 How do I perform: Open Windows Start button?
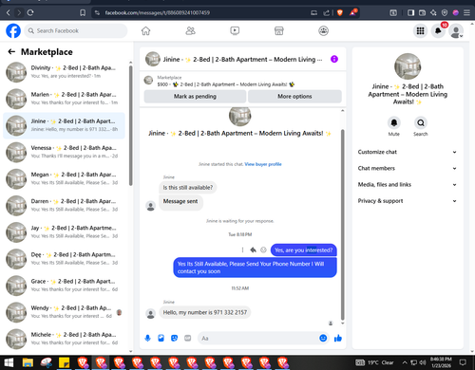[x=9, y=362]
